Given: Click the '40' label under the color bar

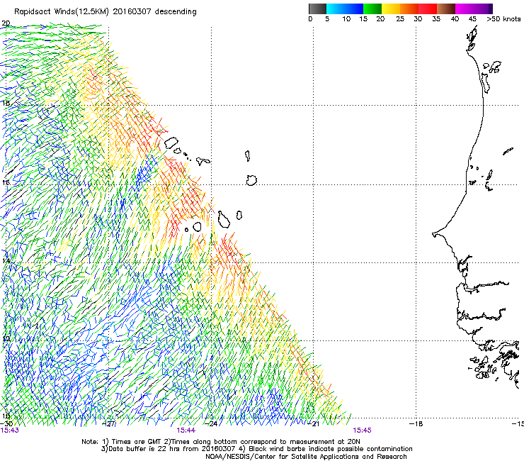Looking at the screenshot, I should point(455,19).
